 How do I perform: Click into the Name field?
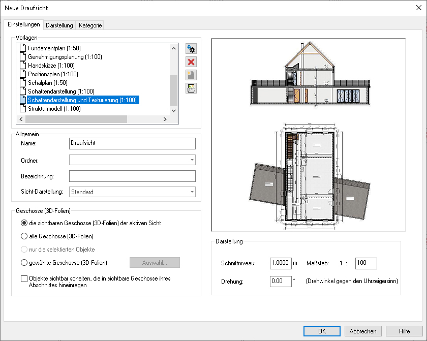[132, 143]
